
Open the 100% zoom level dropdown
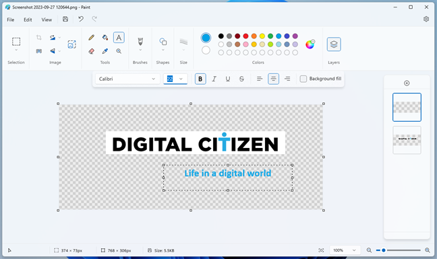(x=345, y=250)
